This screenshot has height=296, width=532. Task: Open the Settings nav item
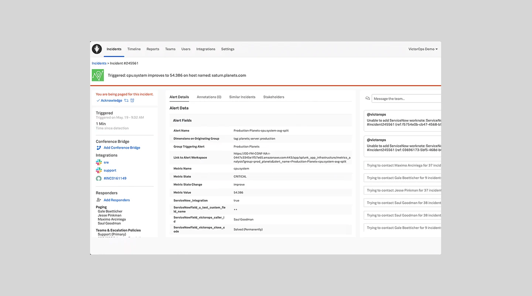(x=228, y=49)
